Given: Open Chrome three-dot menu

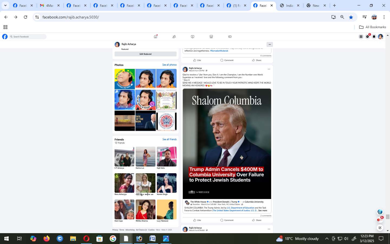Looking at the screenshot, I should (384, 17).
